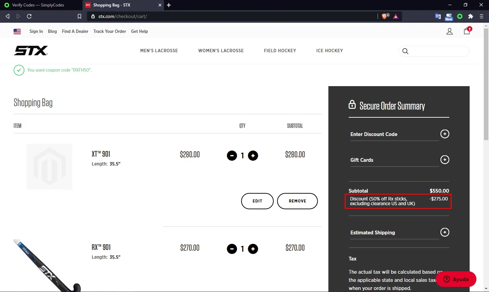Screen dimensions: 489x292
Task: Click Sign In link
Action: tap(36, 32)
